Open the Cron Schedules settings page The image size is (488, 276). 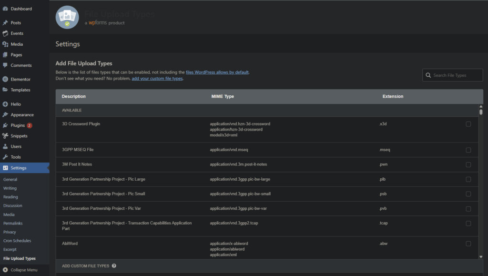[x=17, y=241]
